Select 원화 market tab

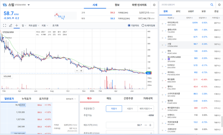coord(166,11)
